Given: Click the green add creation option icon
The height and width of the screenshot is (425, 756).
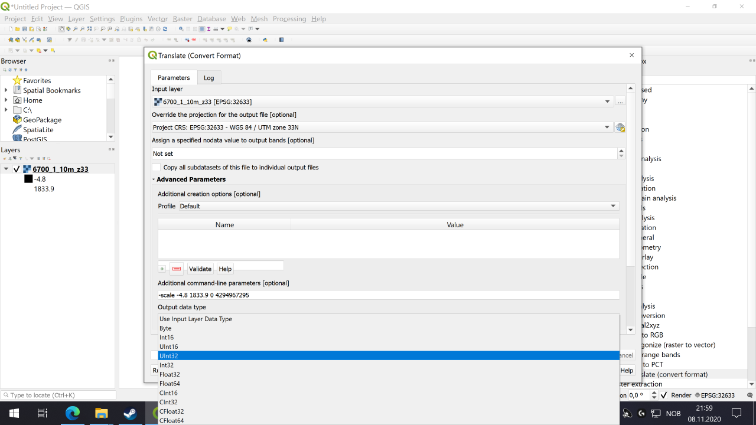Looking at the screenshot, I should click(x=162, y=269).
